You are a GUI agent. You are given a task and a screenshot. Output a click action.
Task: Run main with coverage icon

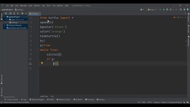pos(167,10)
